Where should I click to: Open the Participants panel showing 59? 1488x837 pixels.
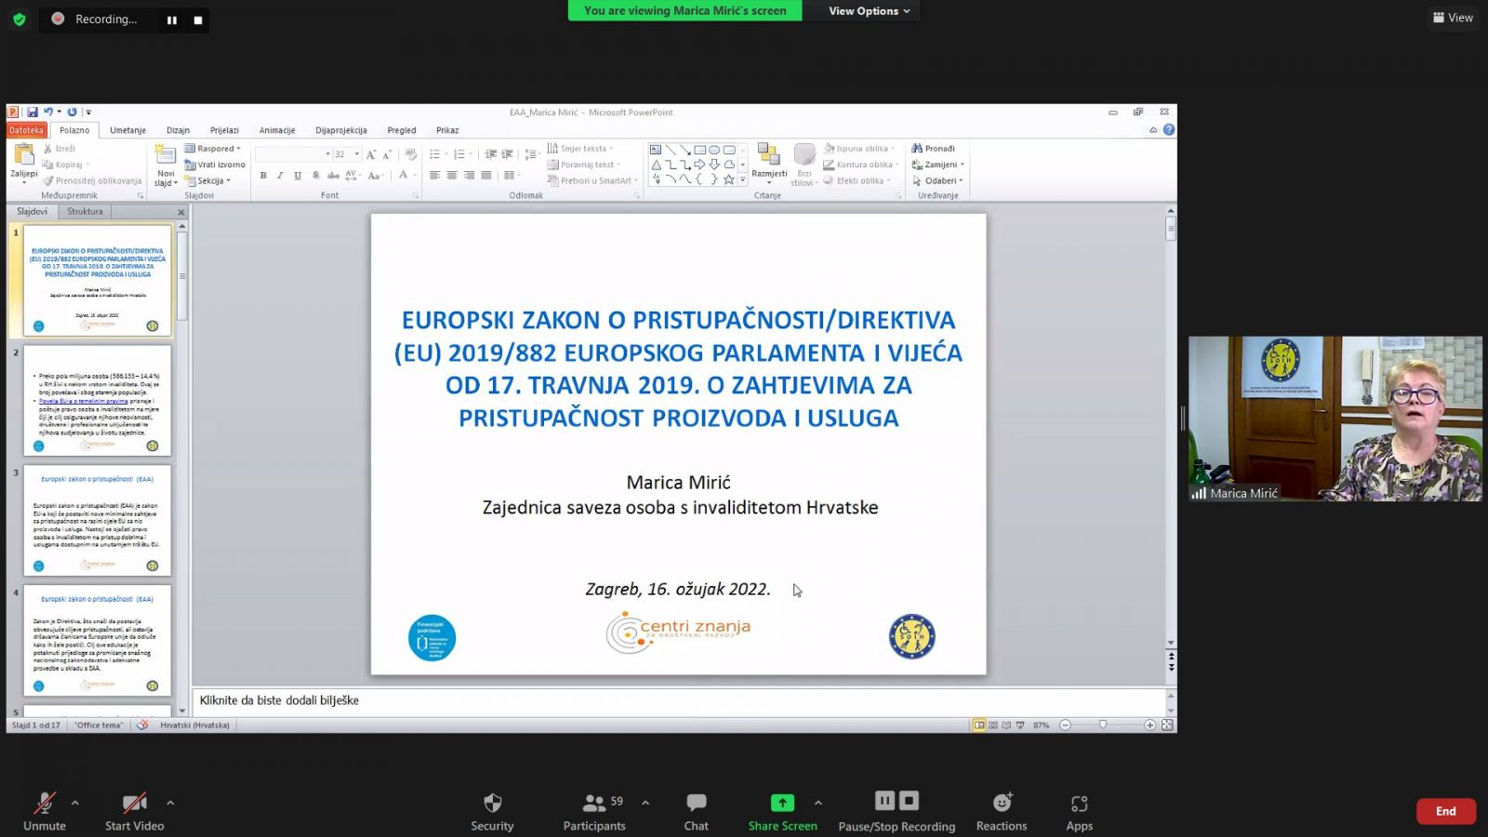click(594, 811)
